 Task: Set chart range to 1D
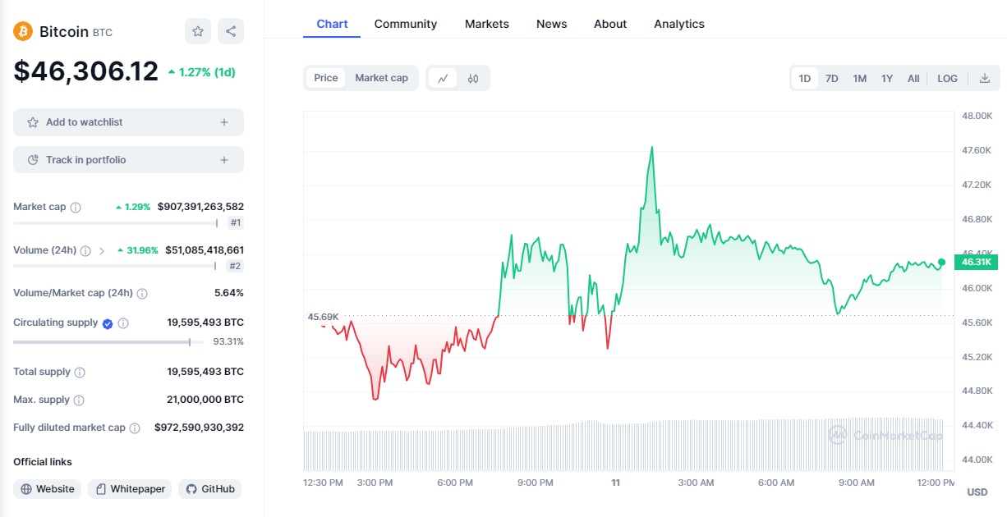tap(805, 79)
